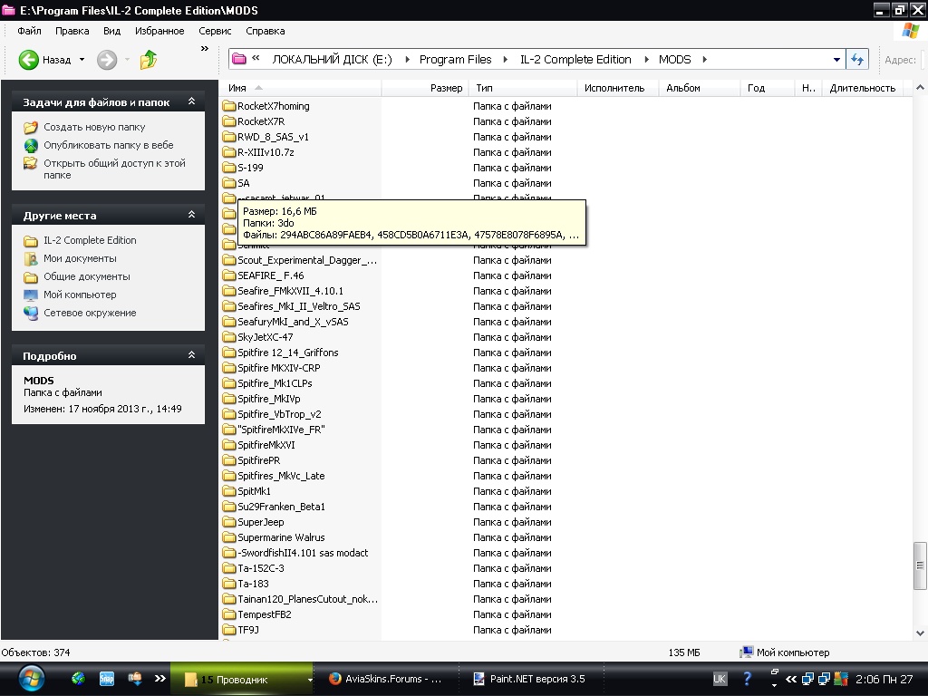Click the vertical scrollbar thumb
This screenshot has height=696, width=928.
920,565
